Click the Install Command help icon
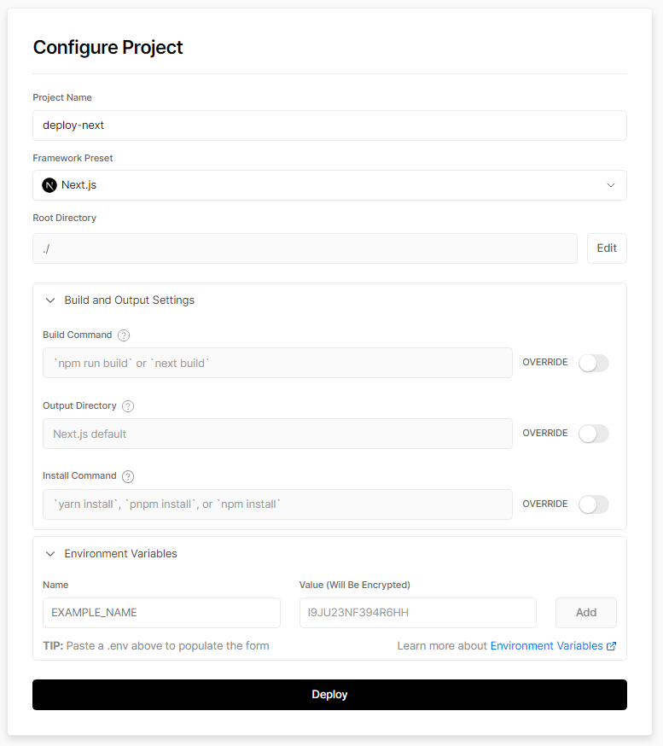This screenshot has width=663, height=746. (x=128, y=476)
